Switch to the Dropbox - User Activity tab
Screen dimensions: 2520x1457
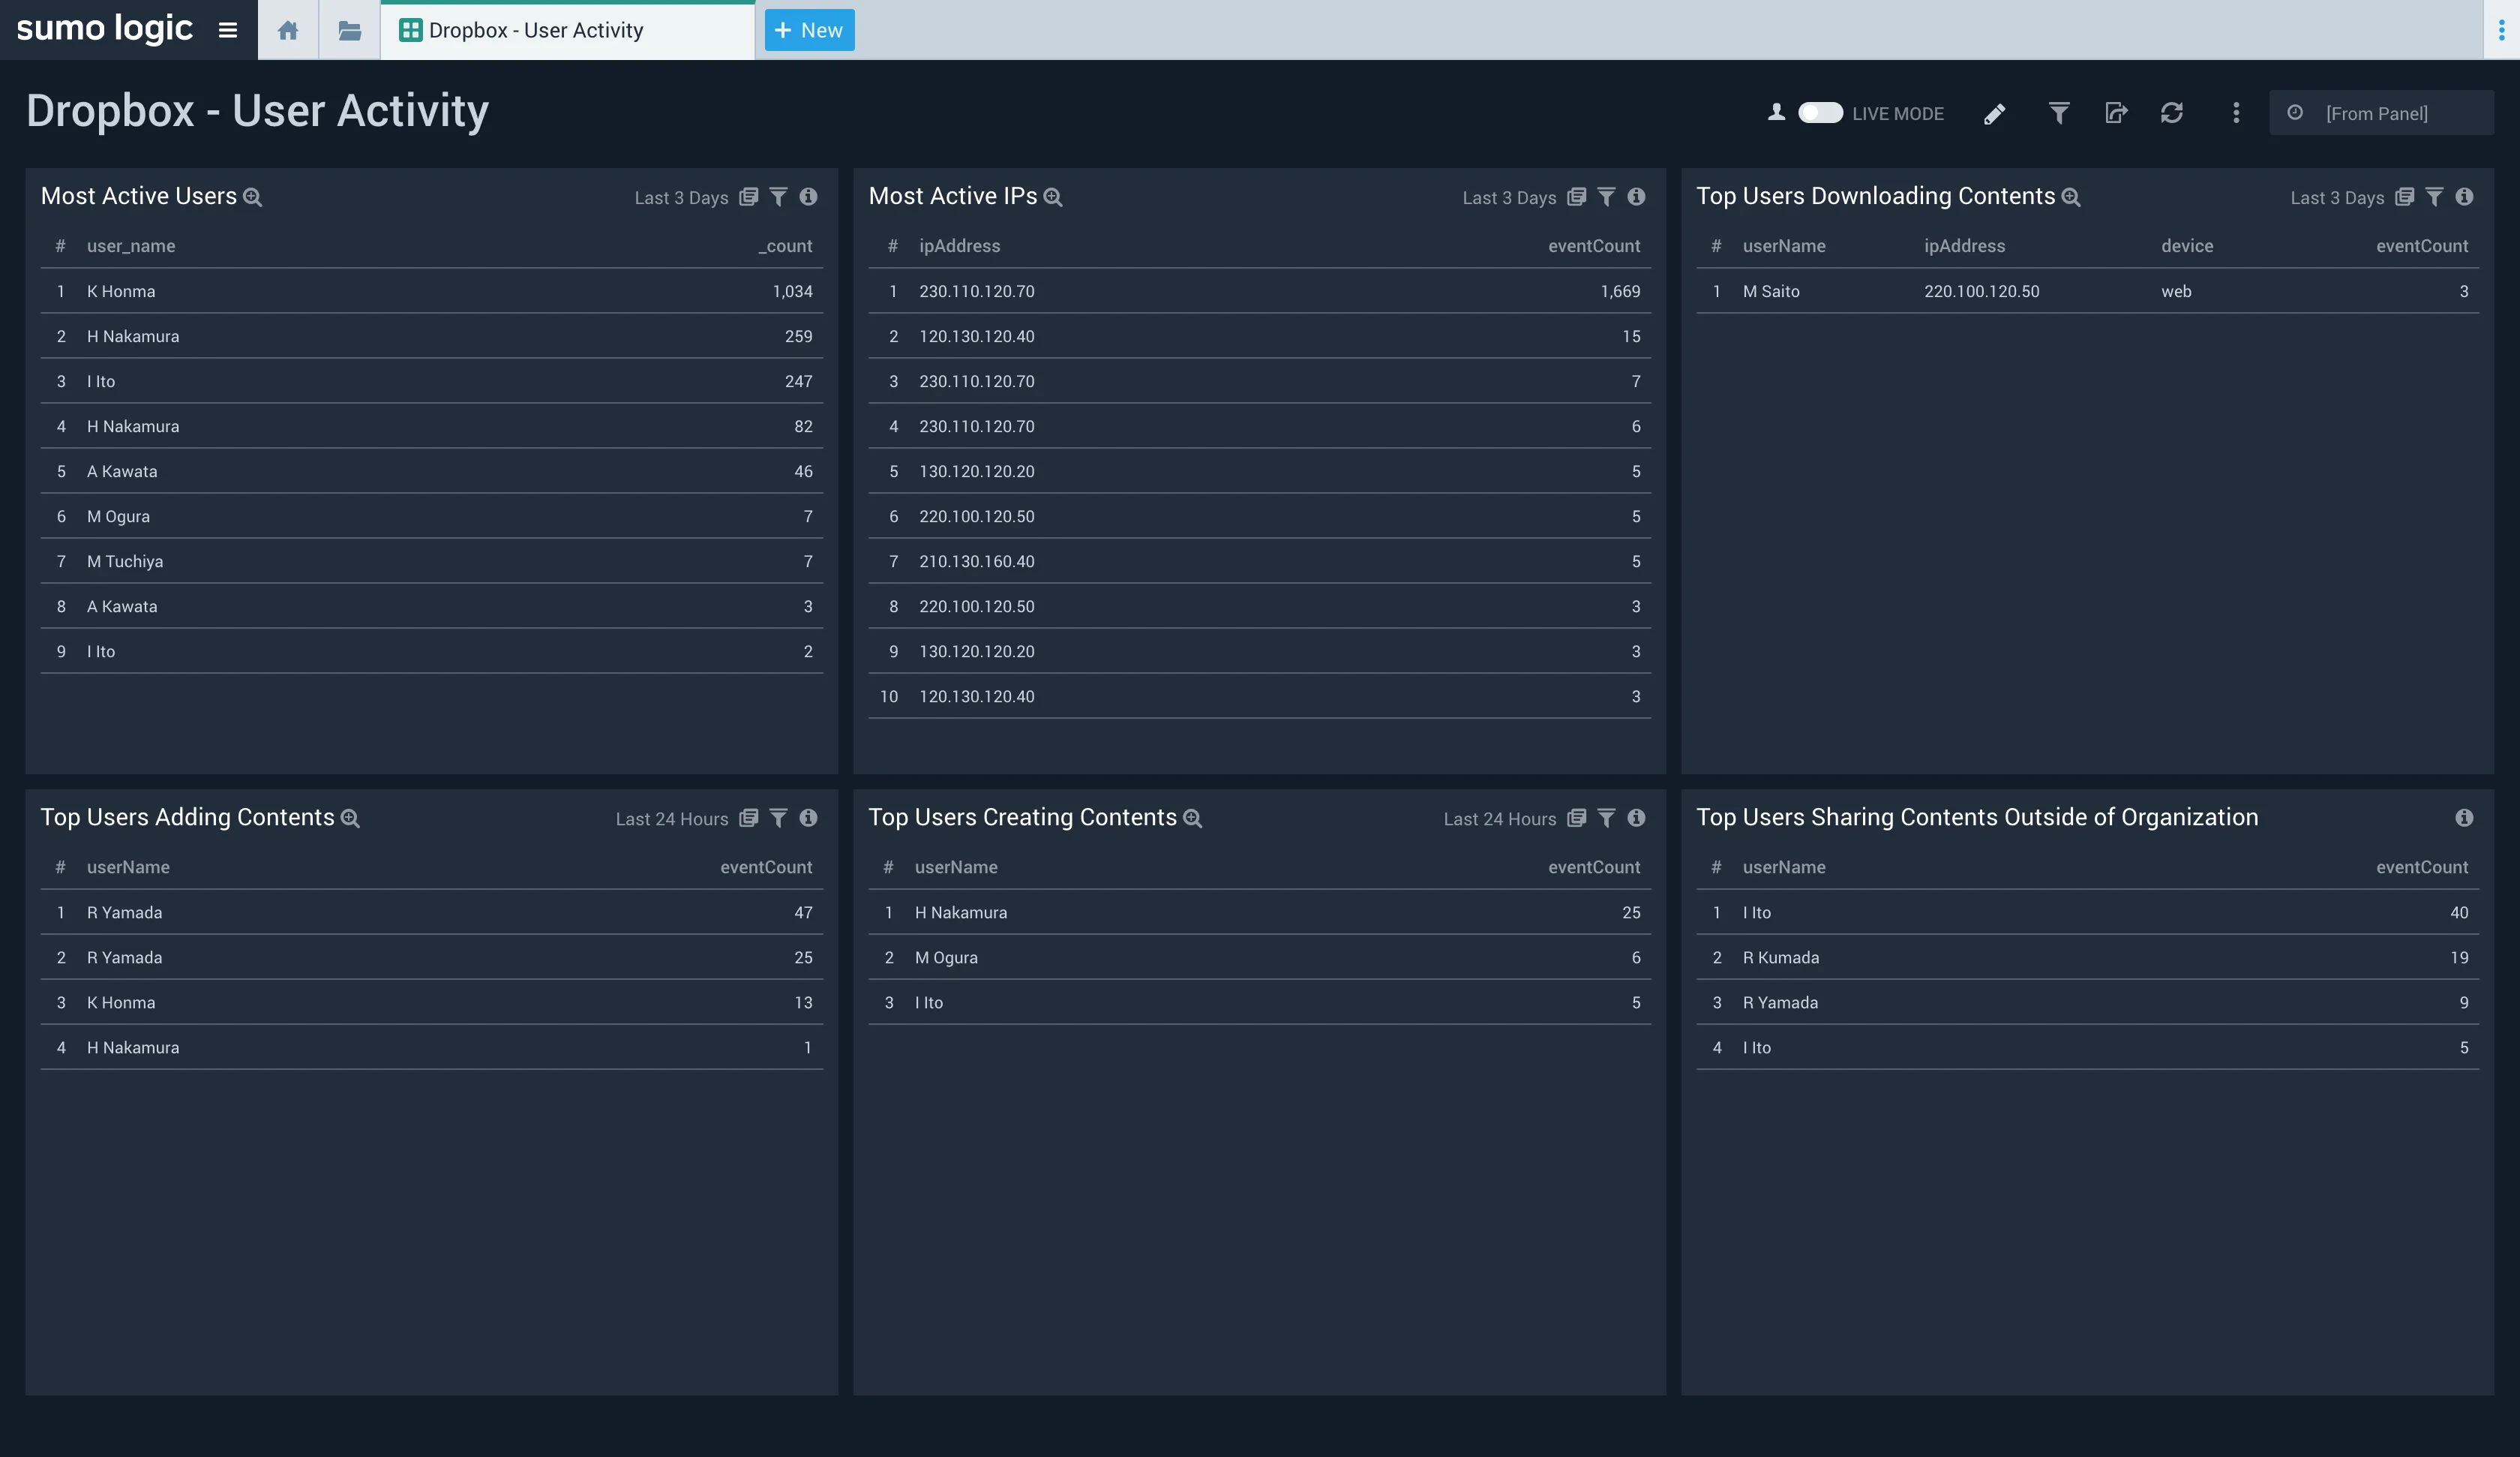tap(567, 30)
